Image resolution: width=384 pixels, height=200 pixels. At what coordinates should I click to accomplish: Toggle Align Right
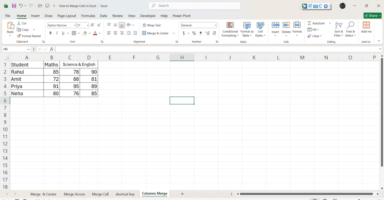(x=122, y=33)
